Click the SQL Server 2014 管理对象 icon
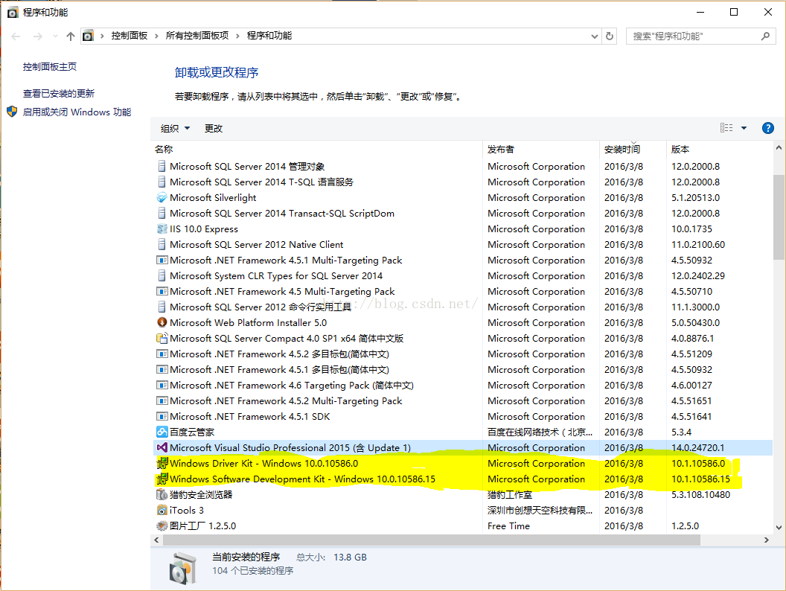Image resolution: width=786 pixels, height=591 pixels. pos(162,167)
